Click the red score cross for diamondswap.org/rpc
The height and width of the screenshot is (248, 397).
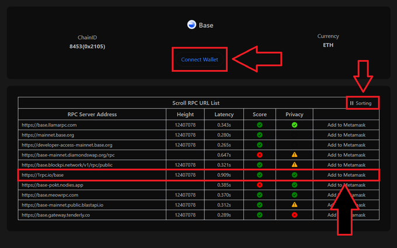pos(260,155)
